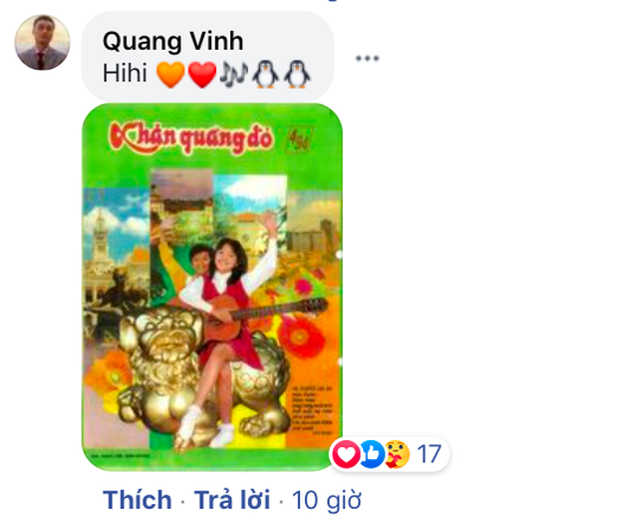Image resolution: width=618 pixels, height=523 pixels.
Task: Click the first penguin emoji
Action: pyautogui.click(x=265, y=74)
